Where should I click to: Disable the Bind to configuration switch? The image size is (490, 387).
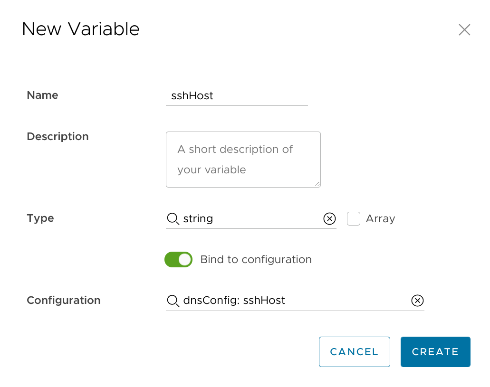[178, 259]
